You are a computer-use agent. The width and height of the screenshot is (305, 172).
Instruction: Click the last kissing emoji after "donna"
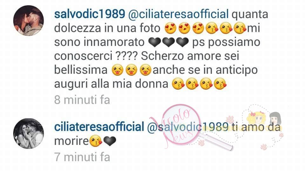coord(220,84)
